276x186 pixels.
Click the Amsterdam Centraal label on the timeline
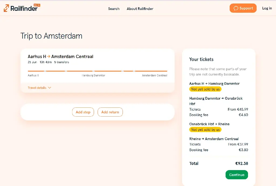pos(154,75)
